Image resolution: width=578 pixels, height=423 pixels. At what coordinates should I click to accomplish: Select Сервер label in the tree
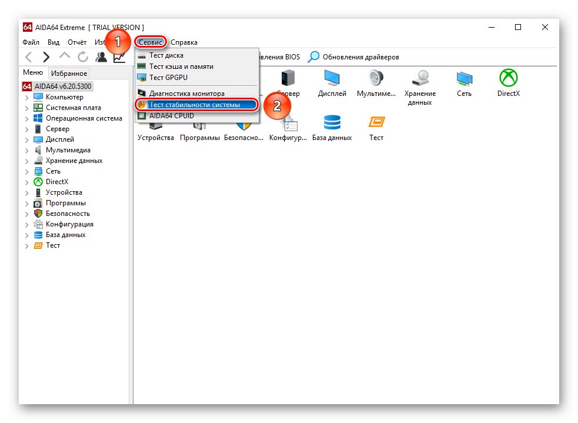[58, 129]
